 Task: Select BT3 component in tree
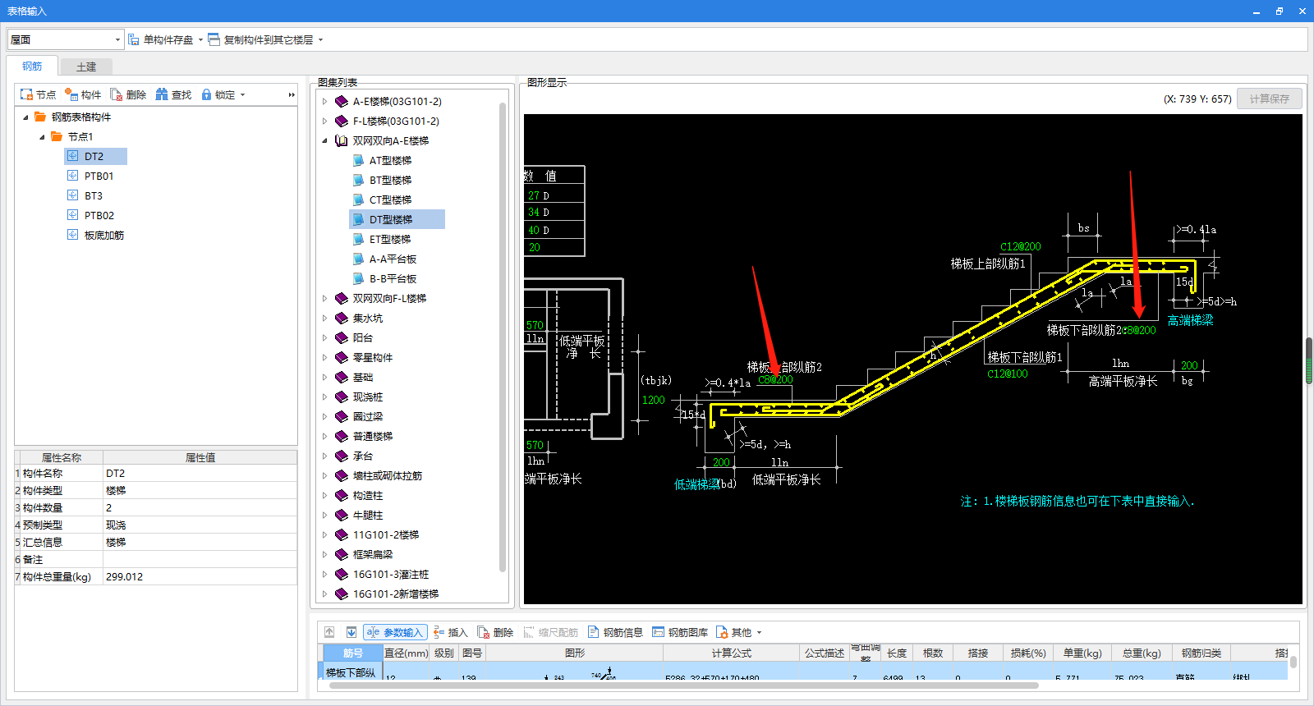point(93,196)
